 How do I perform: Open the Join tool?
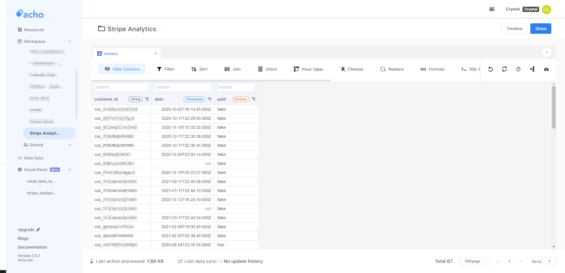pyautogui.click(x=232, y=69)
